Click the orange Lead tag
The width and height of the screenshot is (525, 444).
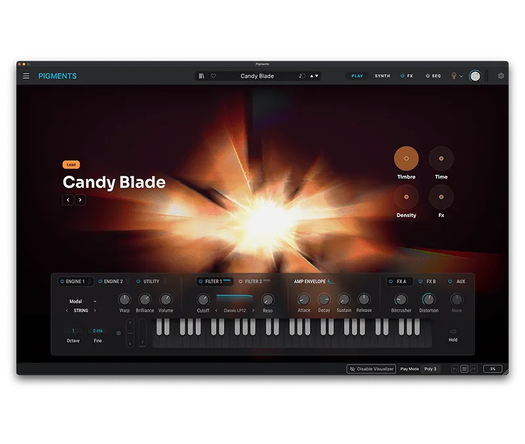pyautogui.click(x=71, y=165)
